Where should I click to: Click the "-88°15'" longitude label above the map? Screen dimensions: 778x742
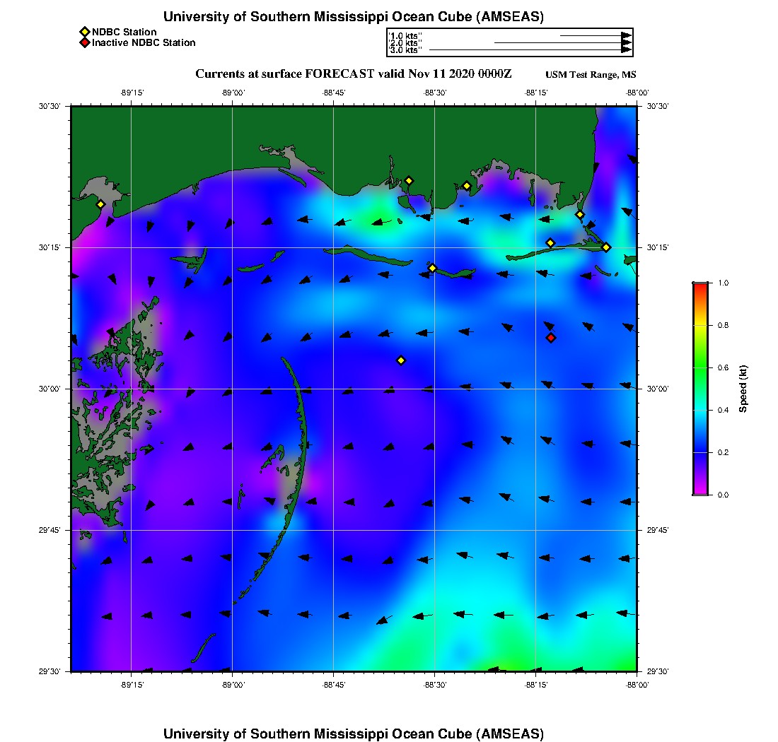536,93
